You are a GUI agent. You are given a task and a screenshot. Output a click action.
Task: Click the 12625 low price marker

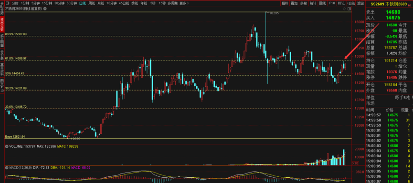[75, 138]
